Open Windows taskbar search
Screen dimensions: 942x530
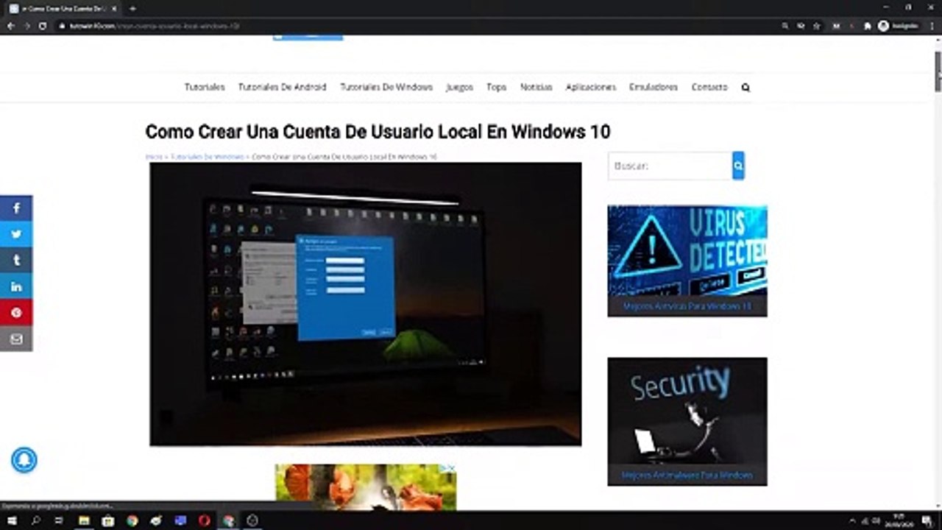(x=35, y=520)
